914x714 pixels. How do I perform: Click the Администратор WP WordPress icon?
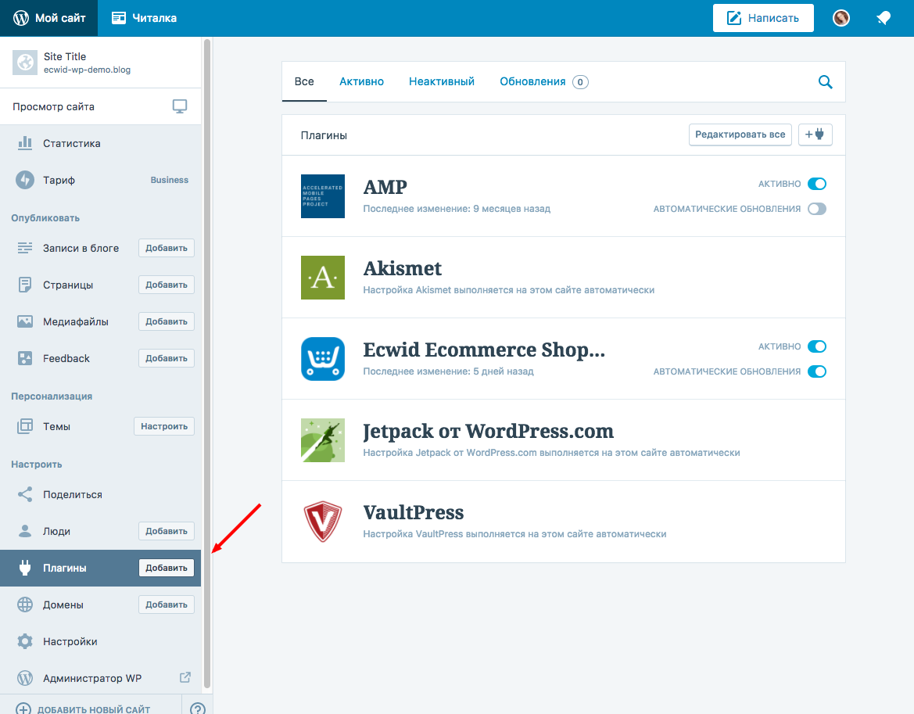point(25,679)
